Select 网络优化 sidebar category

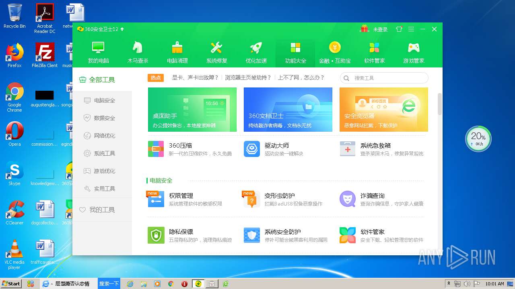(102, 136)
